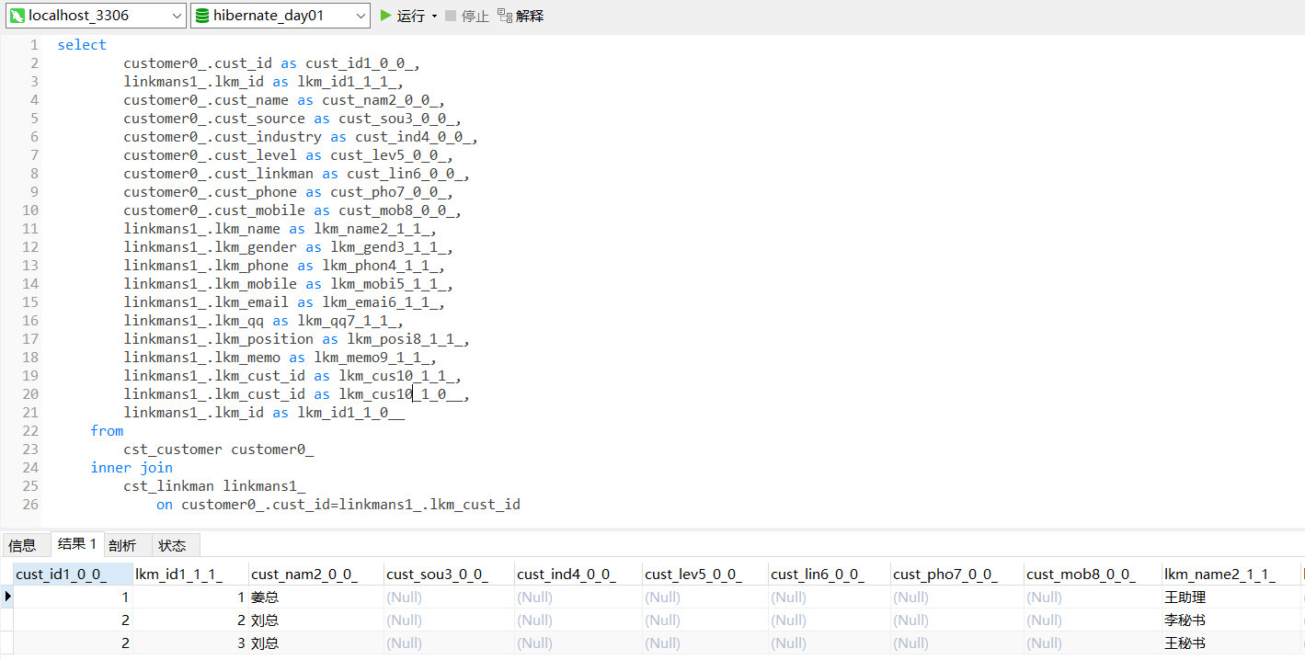Select the cust_mob8_0_0_ column header
Viewport: 1305px width, 660px height.
coord(1093,575)
